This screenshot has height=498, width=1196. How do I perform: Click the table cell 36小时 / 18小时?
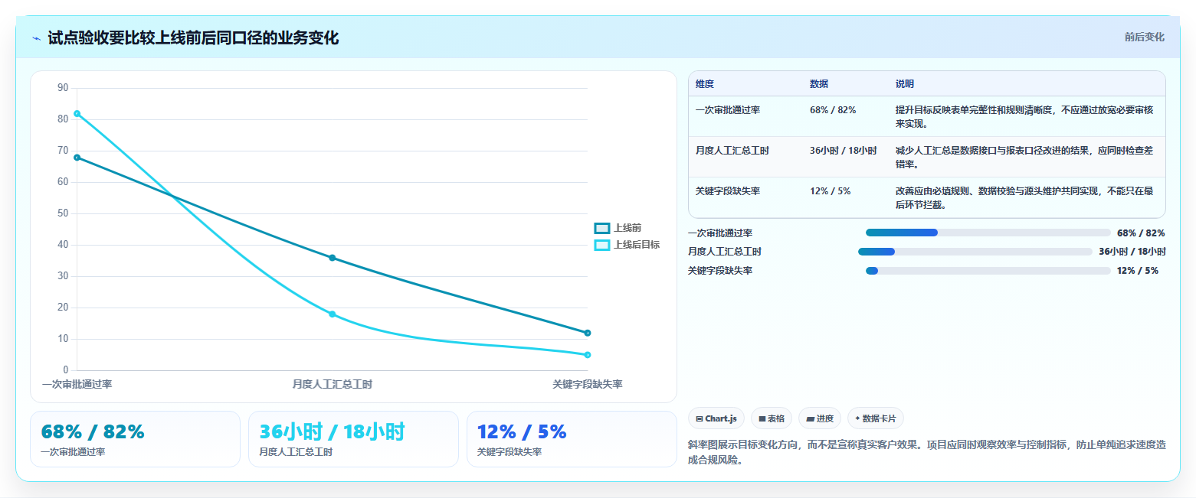[x=844, y=151]
